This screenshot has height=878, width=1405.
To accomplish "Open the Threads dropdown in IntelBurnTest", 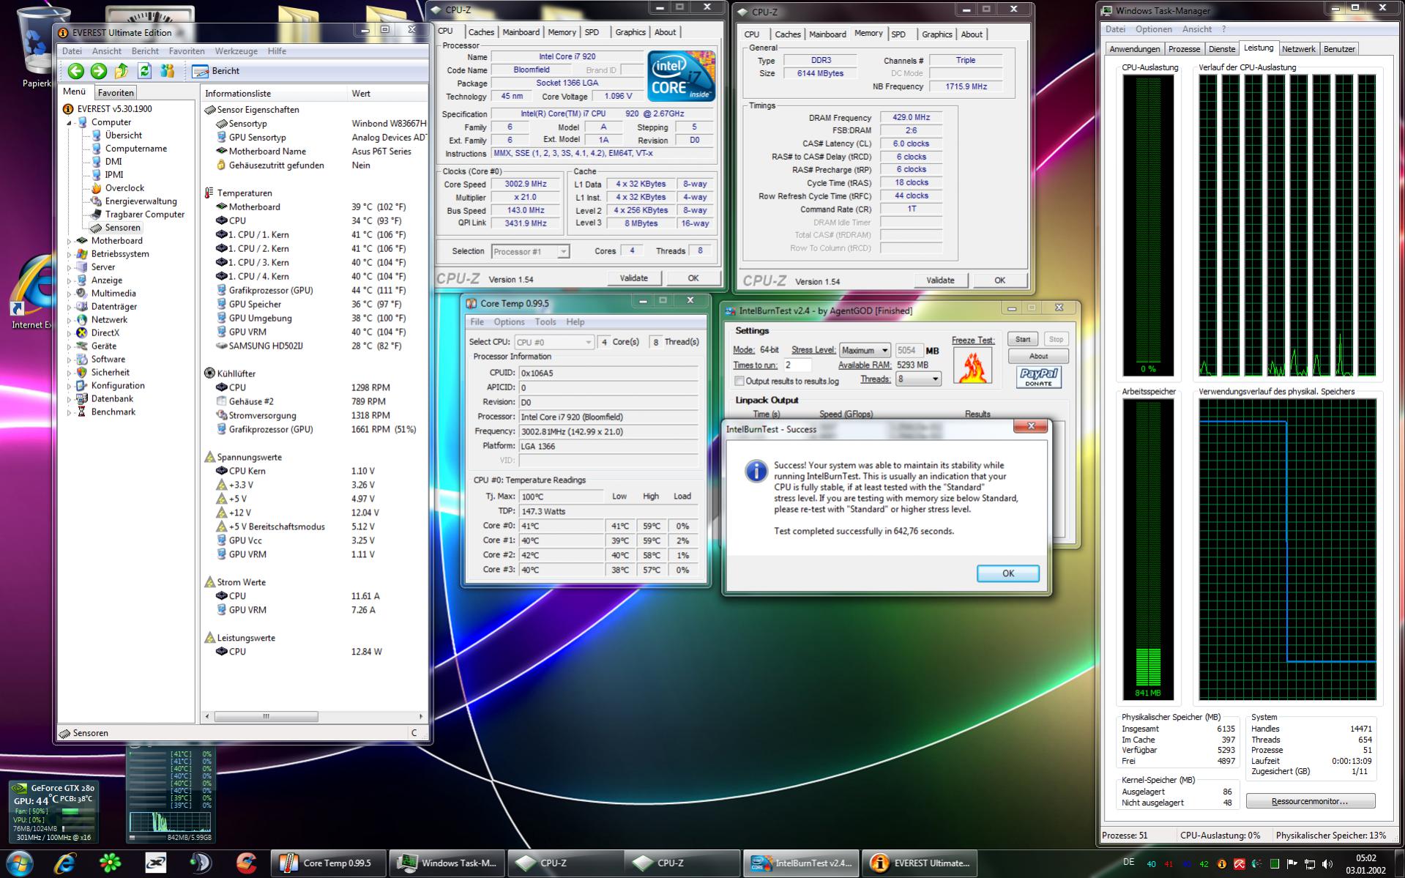I will [x=918, y=379].
